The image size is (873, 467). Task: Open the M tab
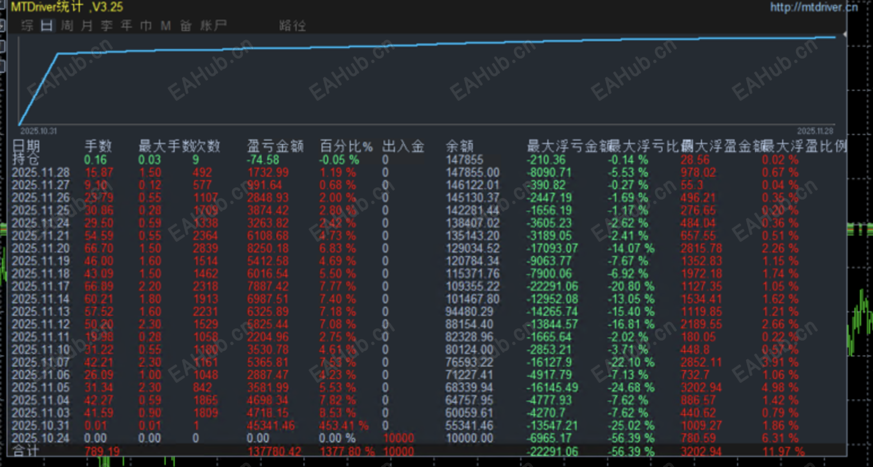point(166,26)
